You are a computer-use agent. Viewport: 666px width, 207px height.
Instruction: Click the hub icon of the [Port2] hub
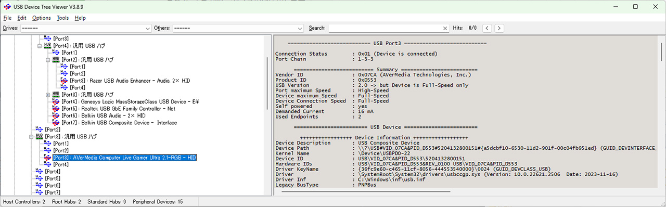(56, 60)
